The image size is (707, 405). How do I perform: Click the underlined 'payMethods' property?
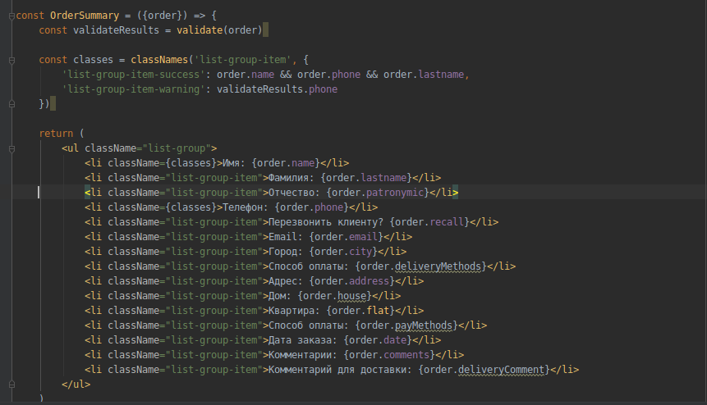coord(424,325)
